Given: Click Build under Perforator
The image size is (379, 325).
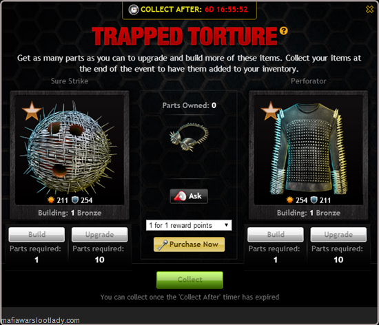Looking at the screenshot, I should [276, 234].
